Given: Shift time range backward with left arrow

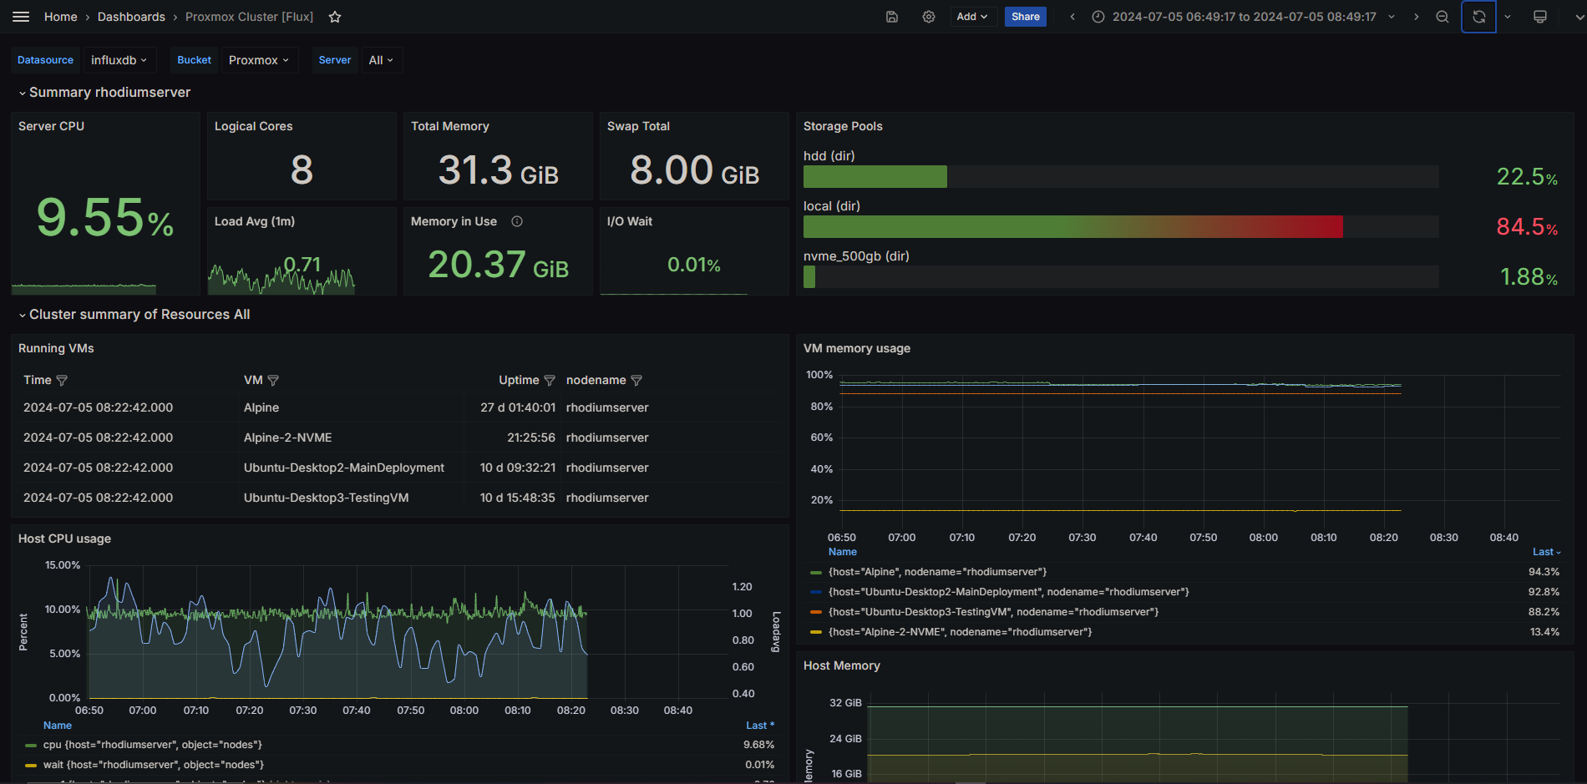Looking at the screenshot, I should (1072, 17).
